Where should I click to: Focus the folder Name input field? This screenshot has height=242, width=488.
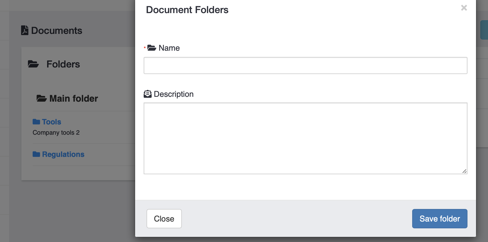coord(305,65)
